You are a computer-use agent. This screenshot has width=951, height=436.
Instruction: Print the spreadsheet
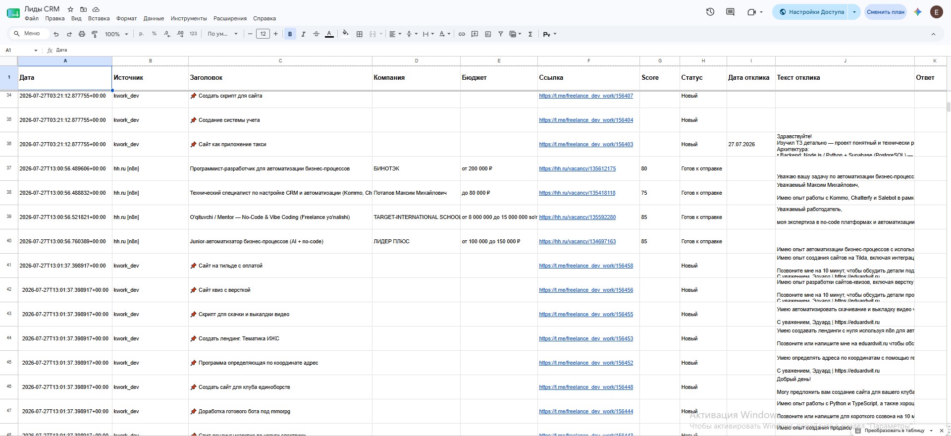coord(82,34)
